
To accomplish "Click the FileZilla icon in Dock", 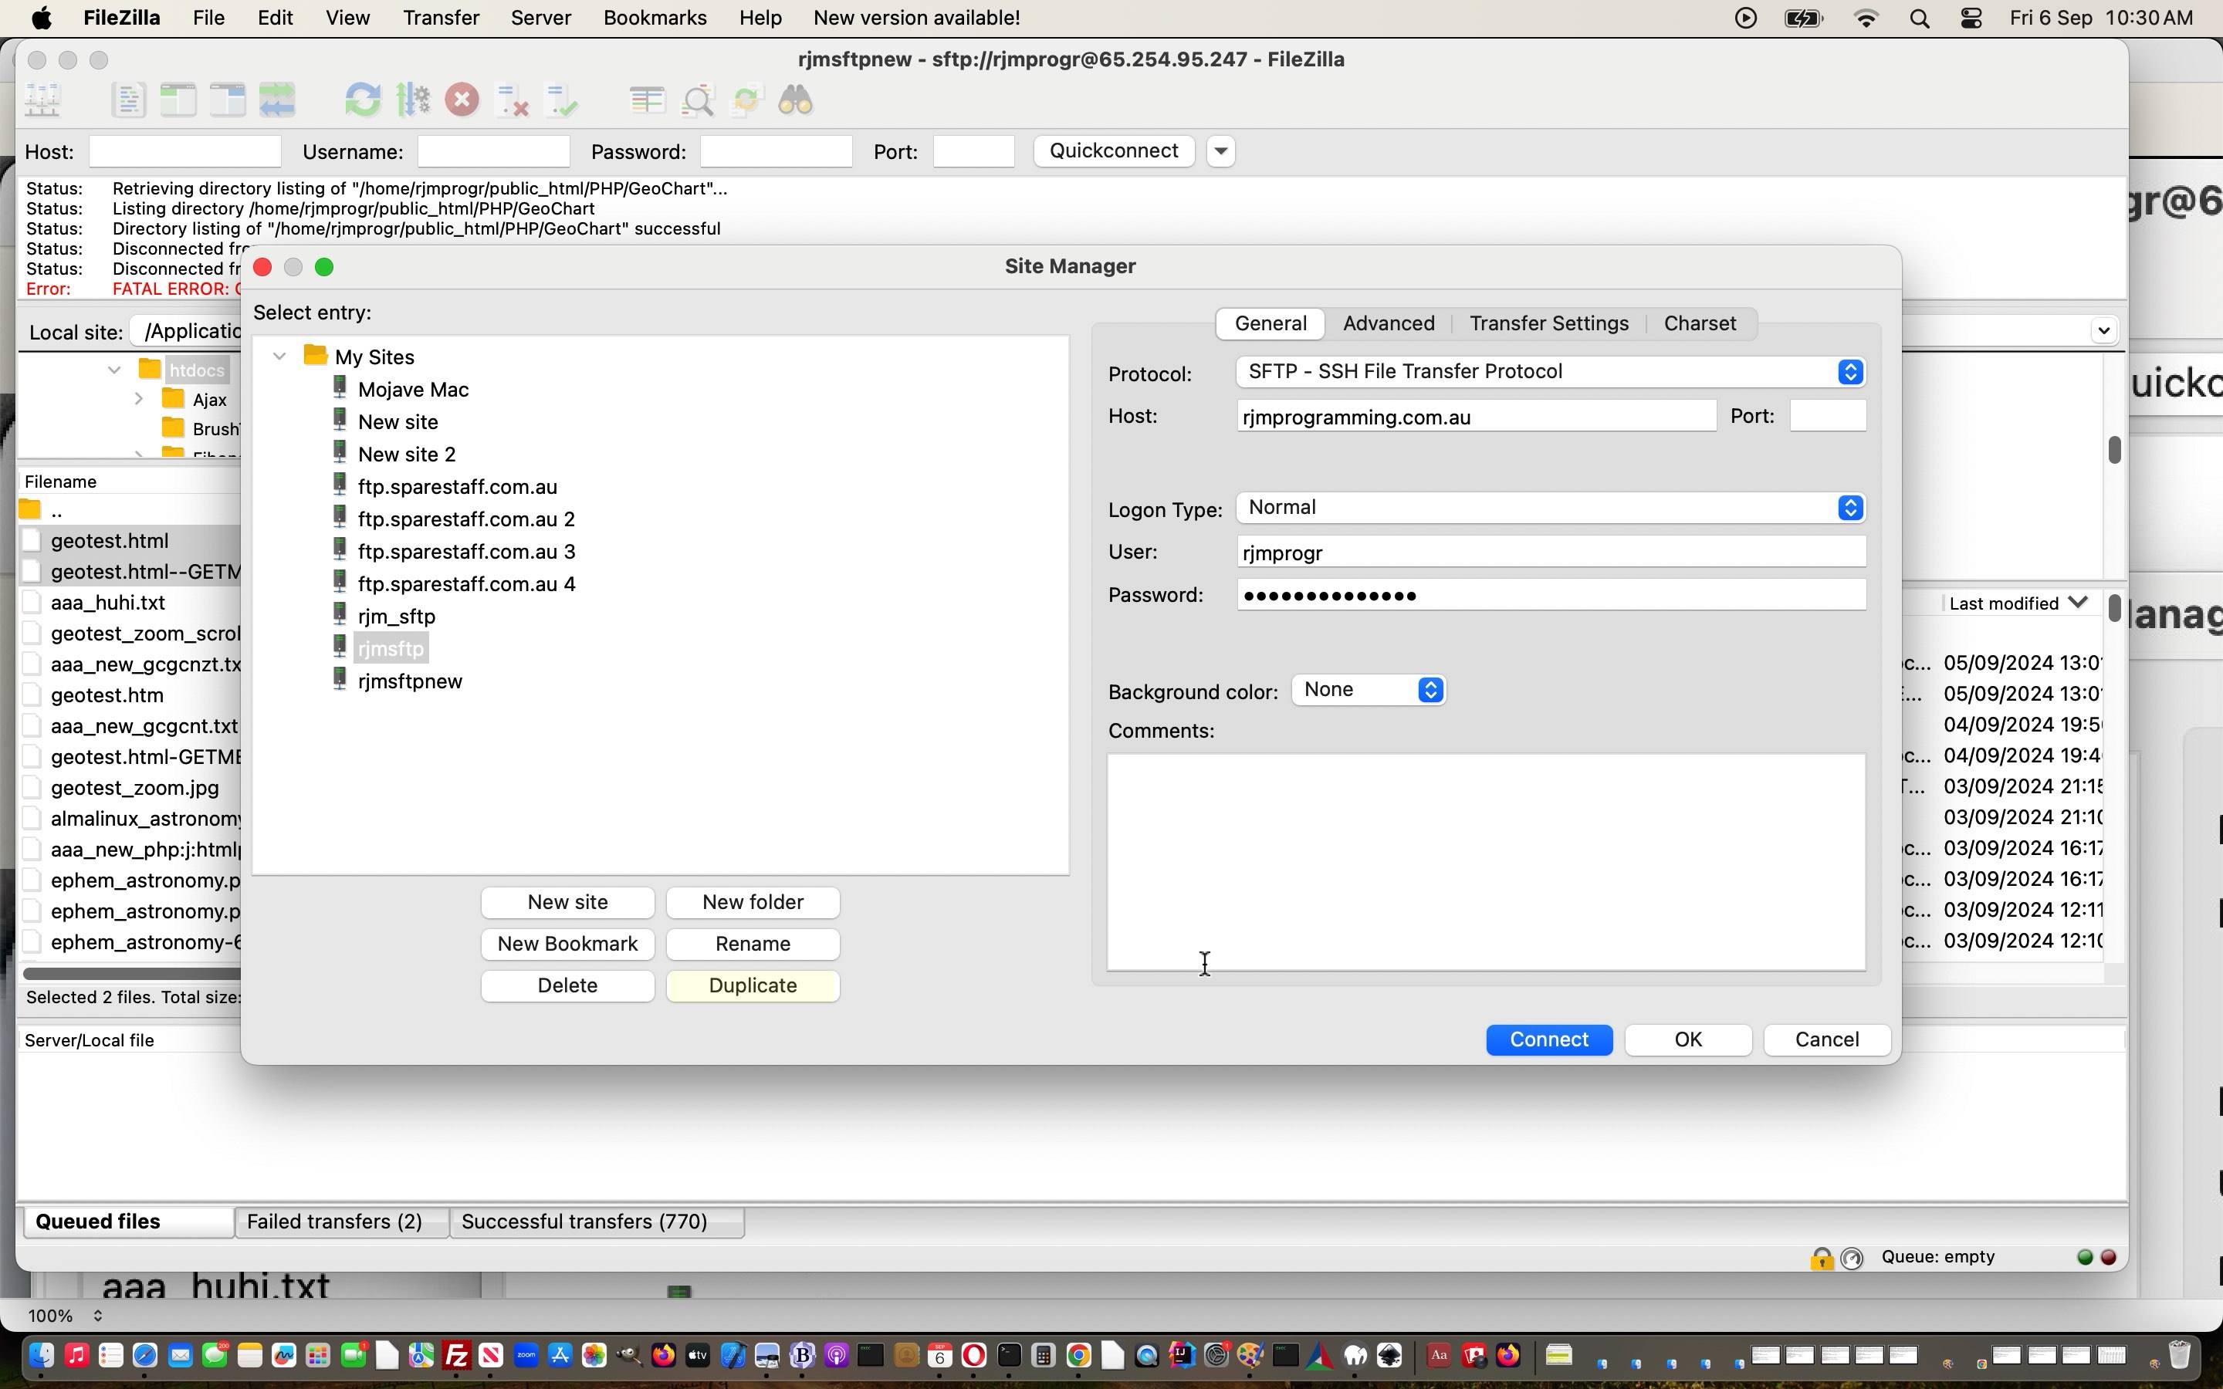I will (456, 1356).
